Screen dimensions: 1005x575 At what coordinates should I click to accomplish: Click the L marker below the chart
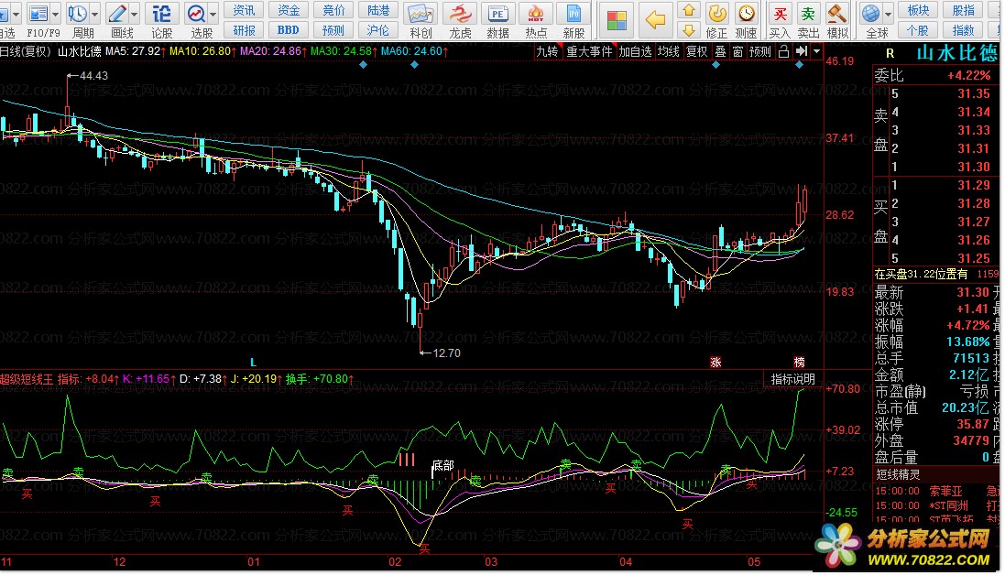pos(253,363)
